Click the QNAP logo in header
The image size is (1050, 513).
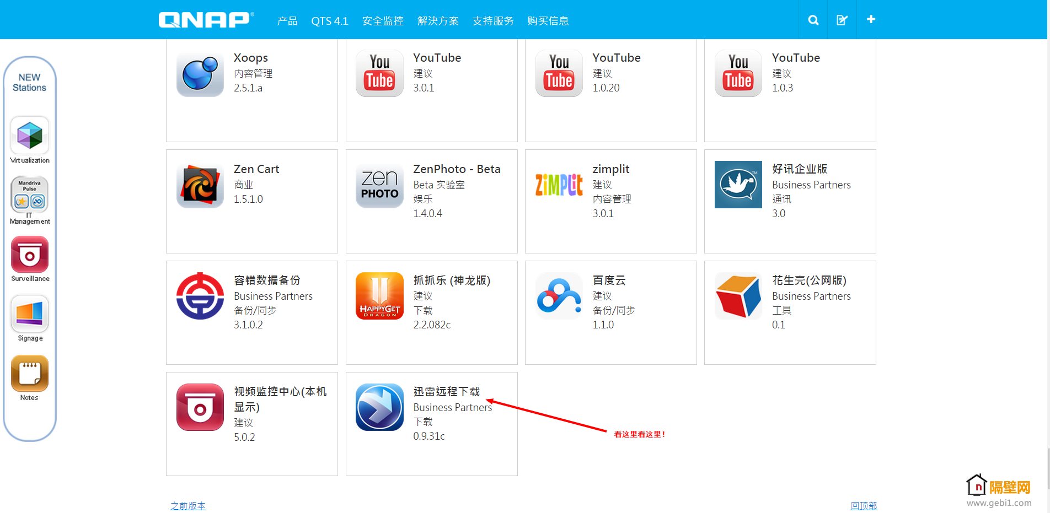206,20
